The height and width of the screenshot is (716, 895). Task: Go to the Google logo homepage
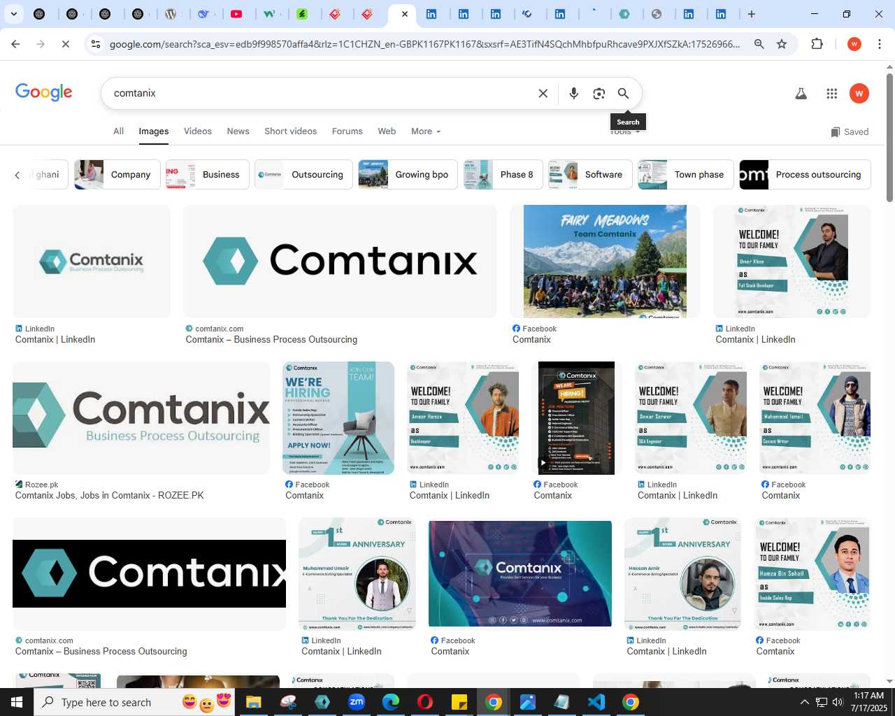tap(44, 93)
